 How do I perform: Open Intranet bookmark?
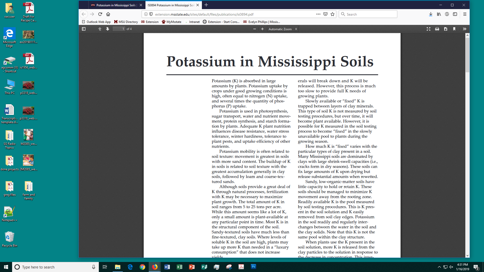(x=192, y=22)
